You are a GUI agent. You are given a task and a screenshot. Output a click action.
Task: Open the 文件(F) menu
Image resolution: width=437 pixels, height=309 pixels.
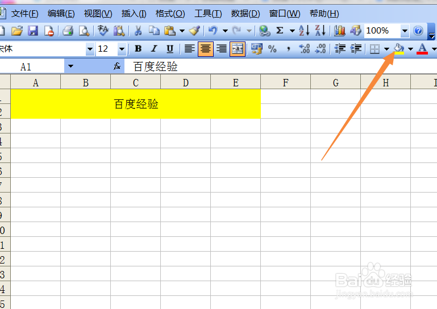25,14
